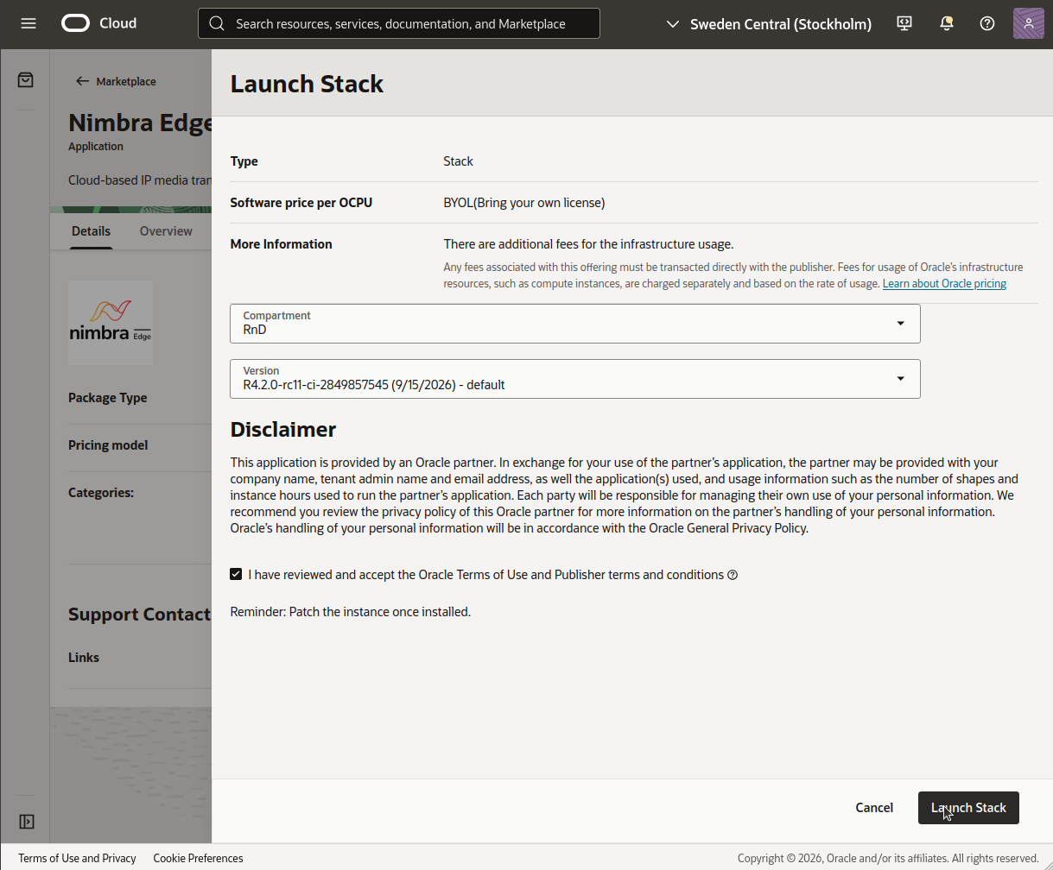This screenshot has height=870, width=1053.
Task: Open the Sweden Central region selector
Action: 769,24
